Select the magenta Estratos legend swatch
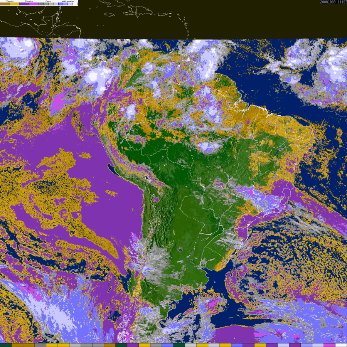 (x=34, y=4)
